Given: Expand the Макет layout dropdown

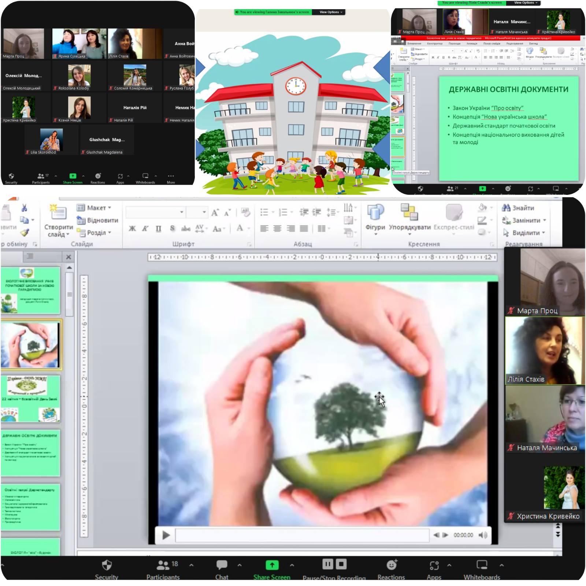Looking at the screenshot, I should coord(94,208).
